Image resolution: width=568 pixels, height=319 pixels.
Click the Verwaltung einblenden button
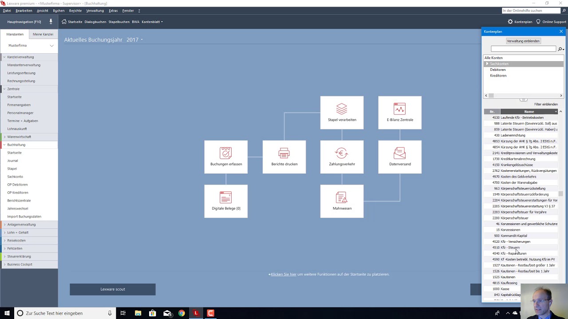(x=523, y=41)
